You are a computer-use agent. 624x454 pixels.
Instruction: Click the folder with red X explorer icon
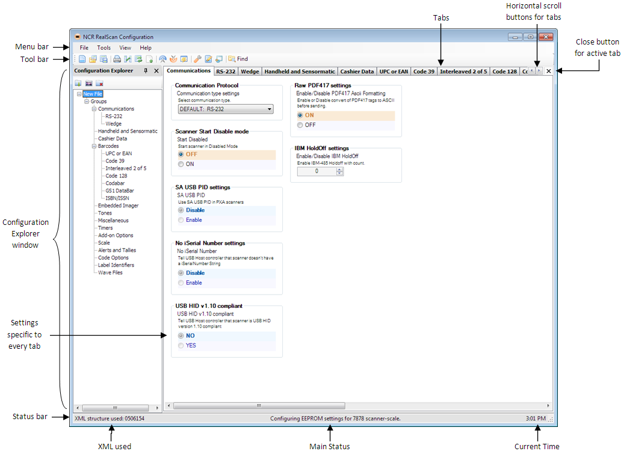point(99,84)
